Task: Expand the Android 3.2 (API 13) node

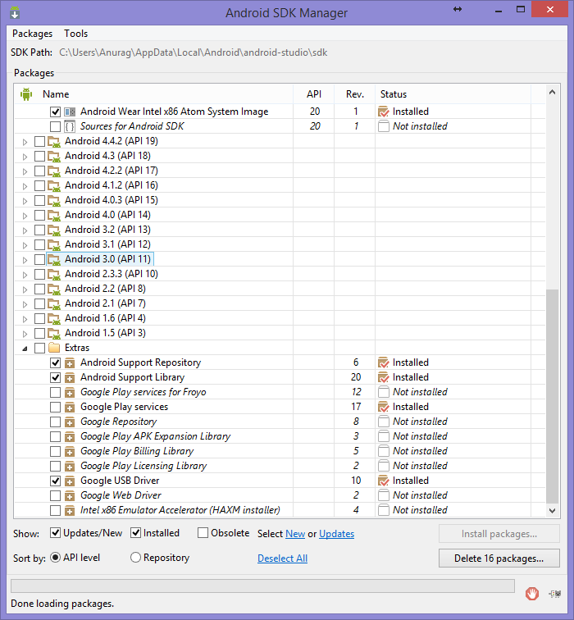Action: [x=25, y=230]
